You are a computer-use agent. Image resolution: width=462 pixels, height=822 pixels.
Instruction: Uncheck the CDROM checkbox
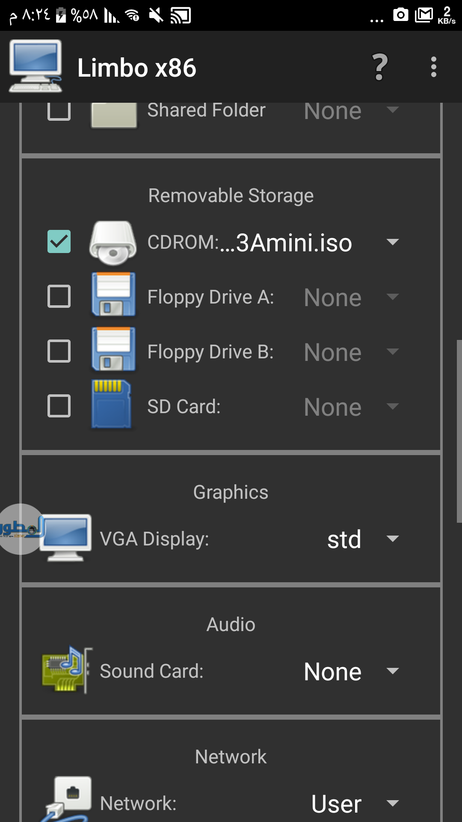[59, 241]
